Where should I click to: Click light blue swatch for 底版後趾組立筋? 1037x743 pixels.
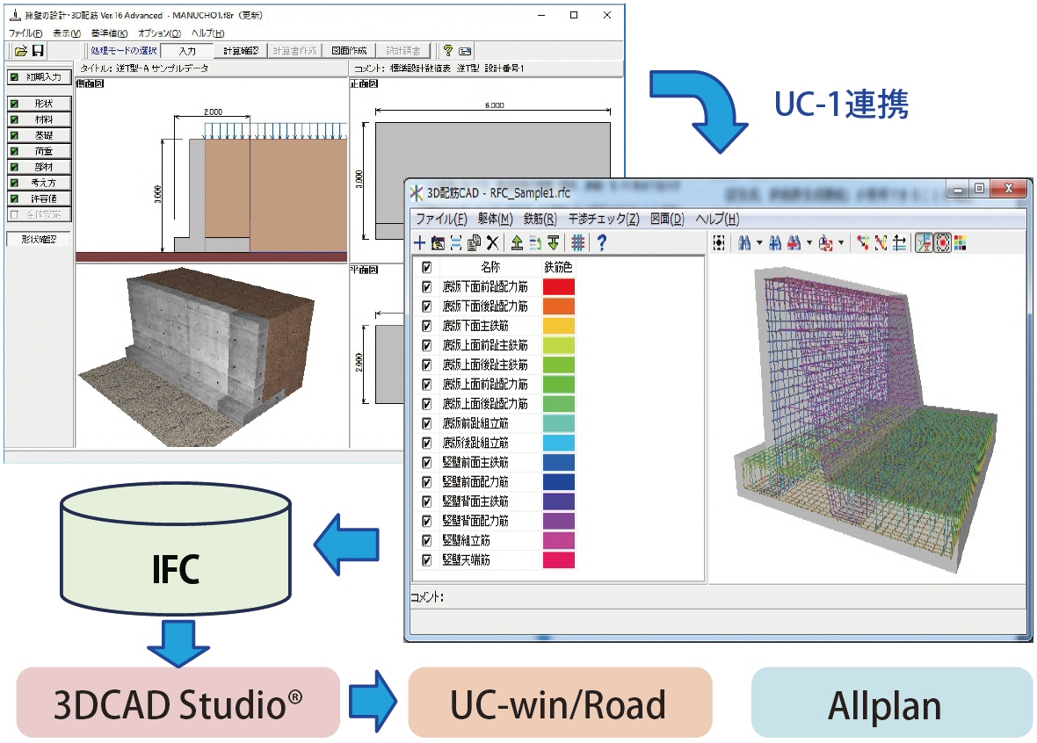pos(559,443)
